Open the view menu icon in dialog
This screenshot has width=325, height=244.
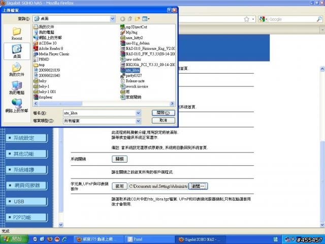coord(146,19)
